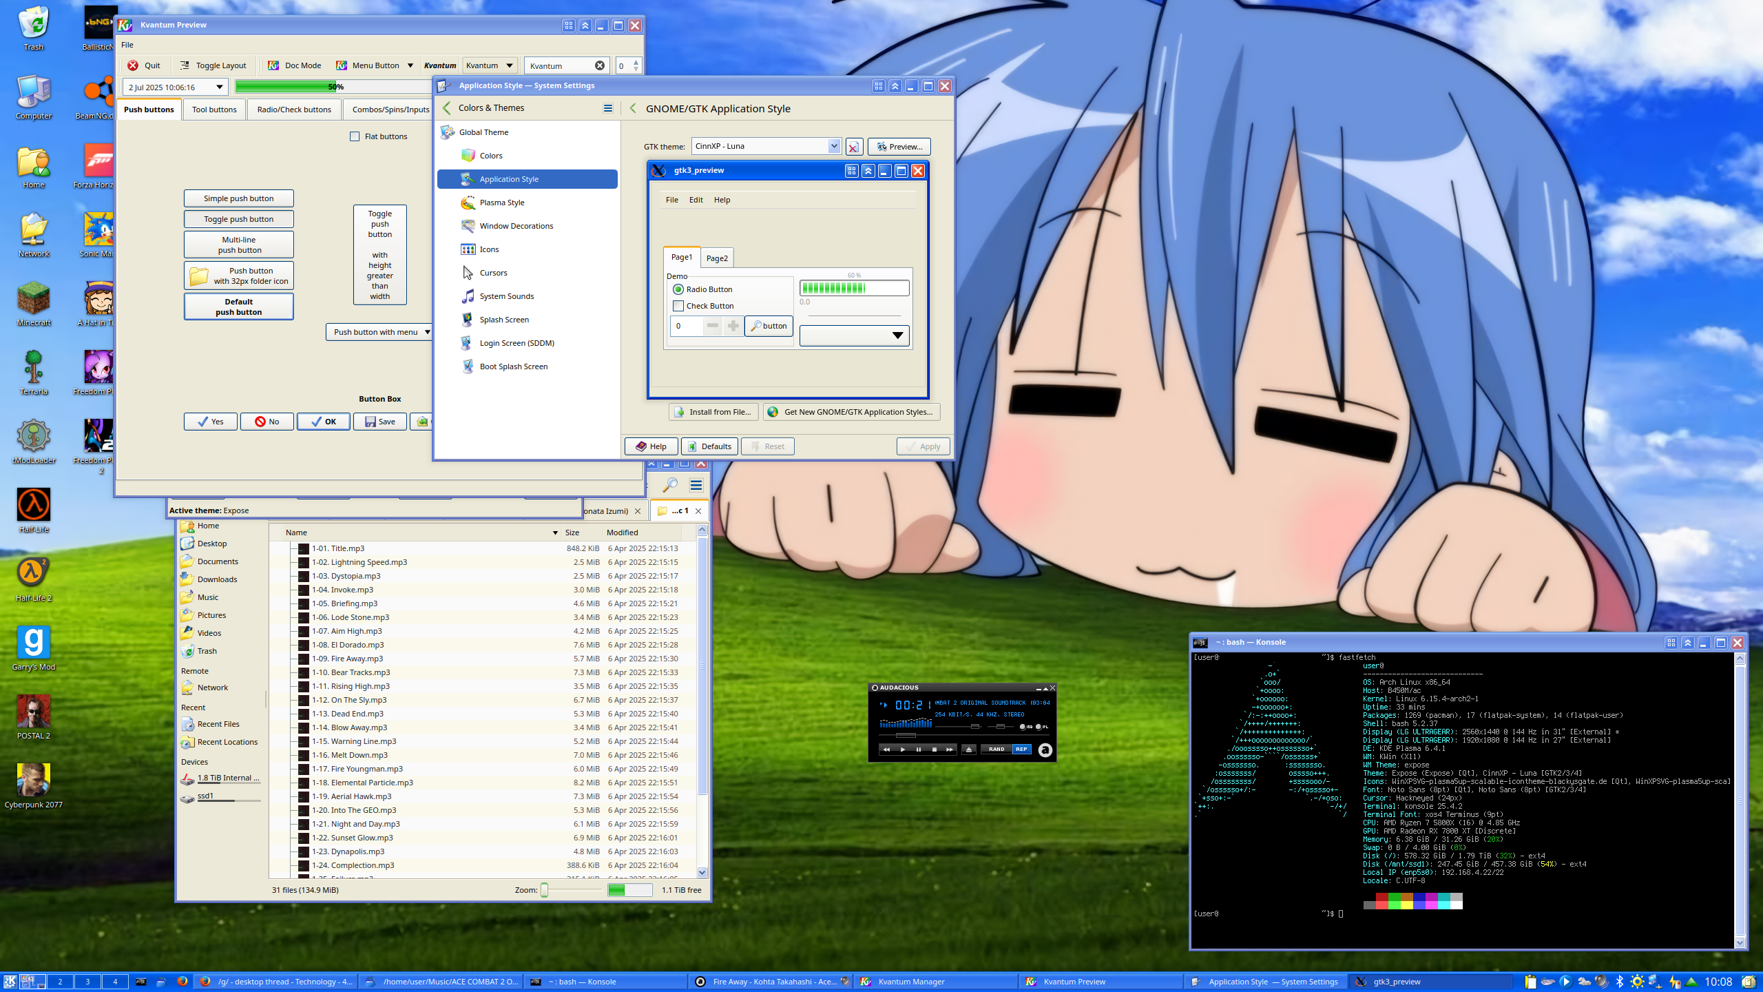
Task: Click Get New GNOME/GTK Application Styles button
Action: (852, 412)
